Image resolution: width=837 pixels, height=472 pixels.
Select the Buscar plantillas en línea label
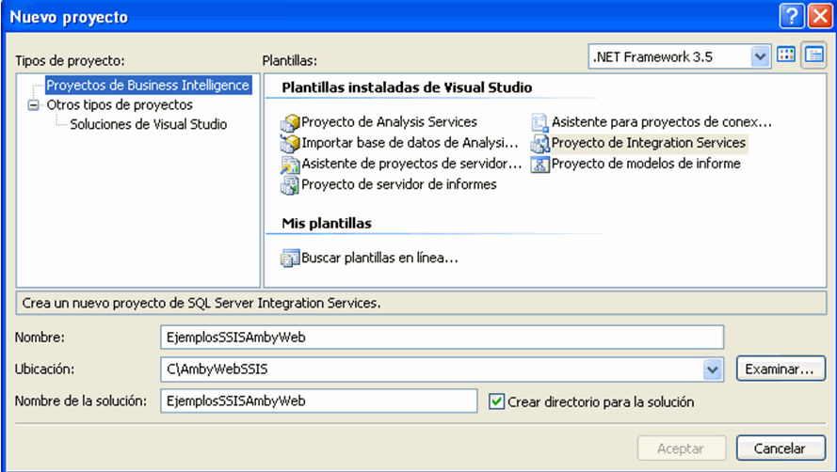point(379,259)
